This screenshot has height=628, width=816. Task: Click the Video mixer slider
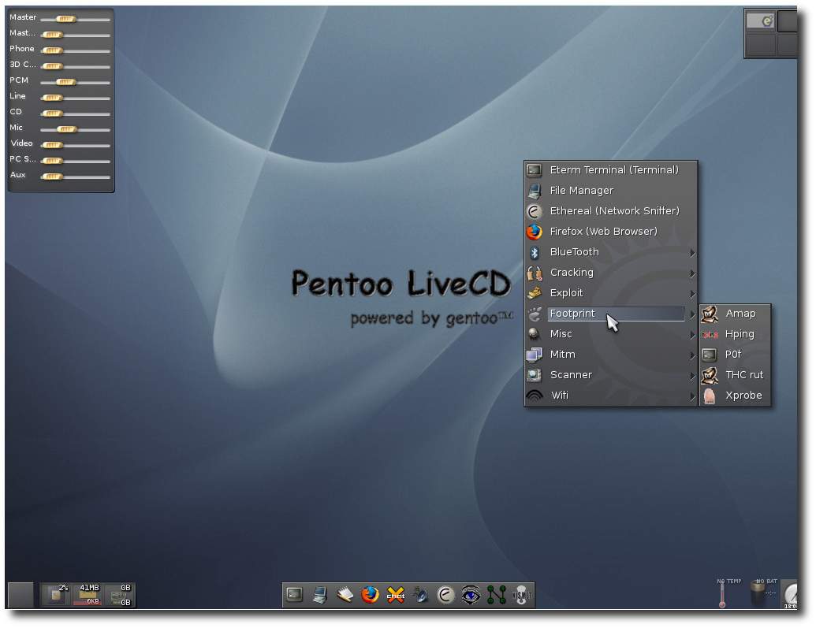point(76,145)
